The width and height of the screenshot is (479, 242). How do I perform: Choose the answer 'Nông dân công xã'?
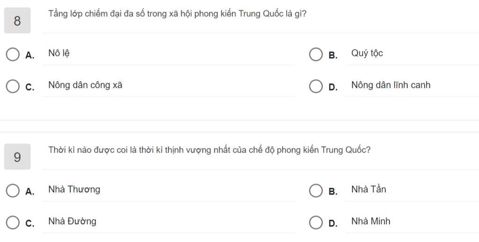(x=85, y=85)
